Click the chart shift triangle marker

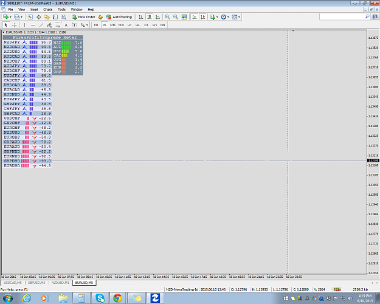pyautogui.click(x=293, y=31)
